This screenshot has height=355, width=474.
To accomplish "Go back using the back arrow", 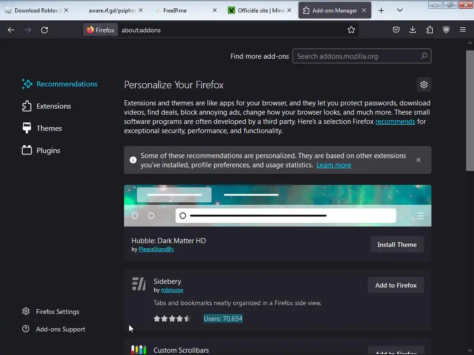I will pos(11,30).
